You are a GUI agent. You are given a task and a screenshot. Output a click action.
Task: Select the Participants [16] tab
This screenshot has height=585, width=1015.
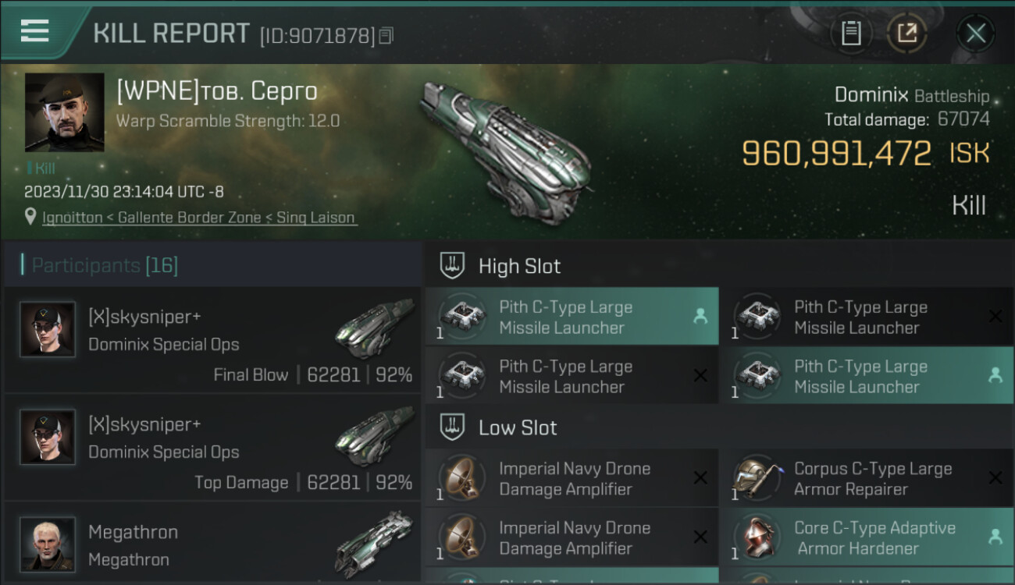(105, 265)
